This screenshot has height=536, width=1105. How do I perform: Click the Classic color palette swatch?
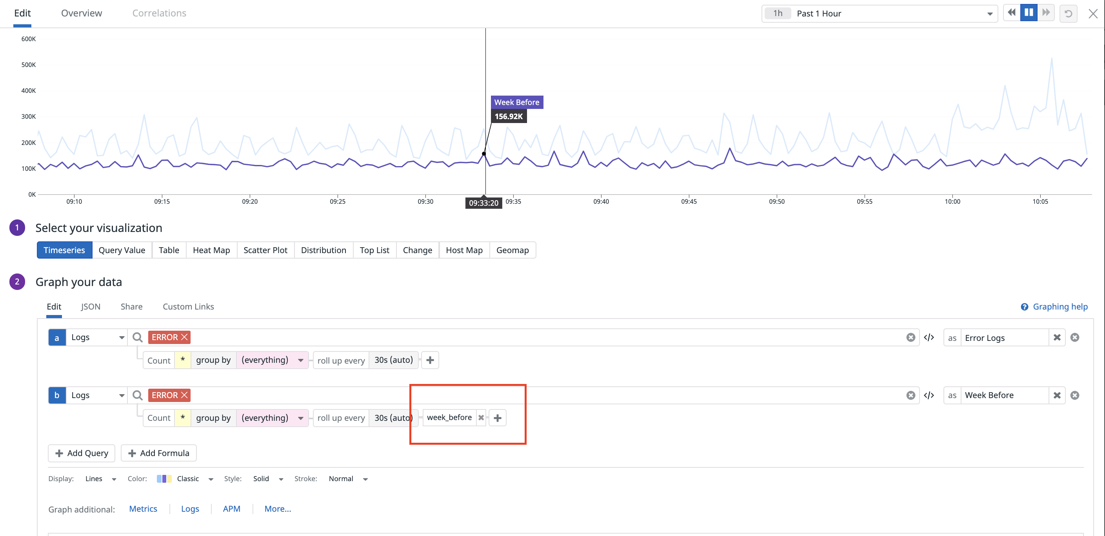(x=164, y=478)
